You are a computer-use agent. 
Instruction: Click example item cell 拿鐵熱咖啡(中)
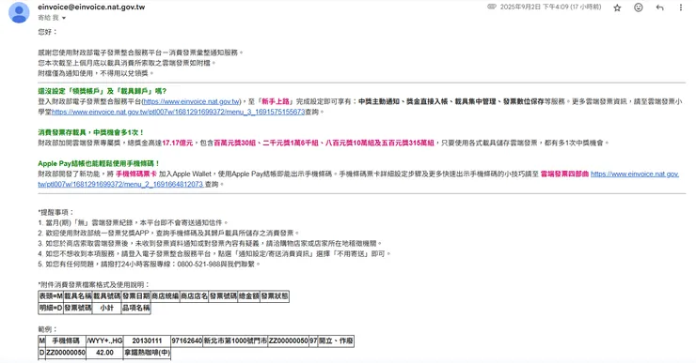[147, 353]
